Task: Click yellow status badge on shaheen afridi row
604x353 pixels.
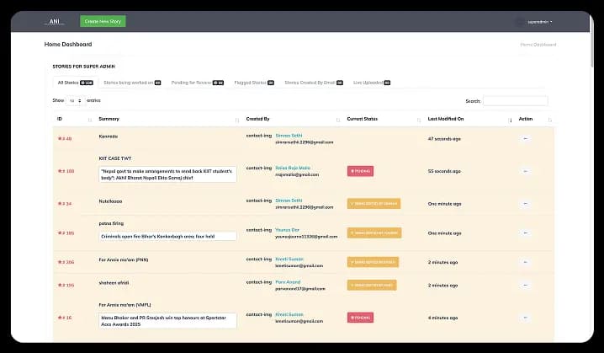Action: (372, 285)
